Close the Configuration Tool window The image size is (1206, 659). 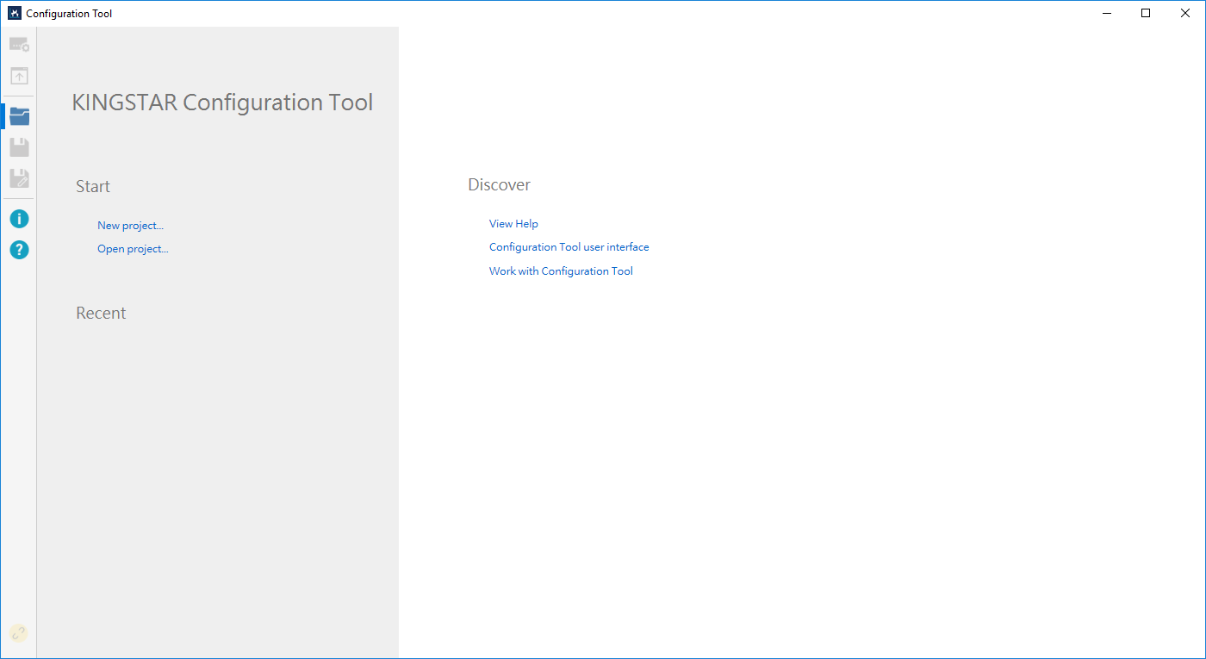pos(1185,13)
